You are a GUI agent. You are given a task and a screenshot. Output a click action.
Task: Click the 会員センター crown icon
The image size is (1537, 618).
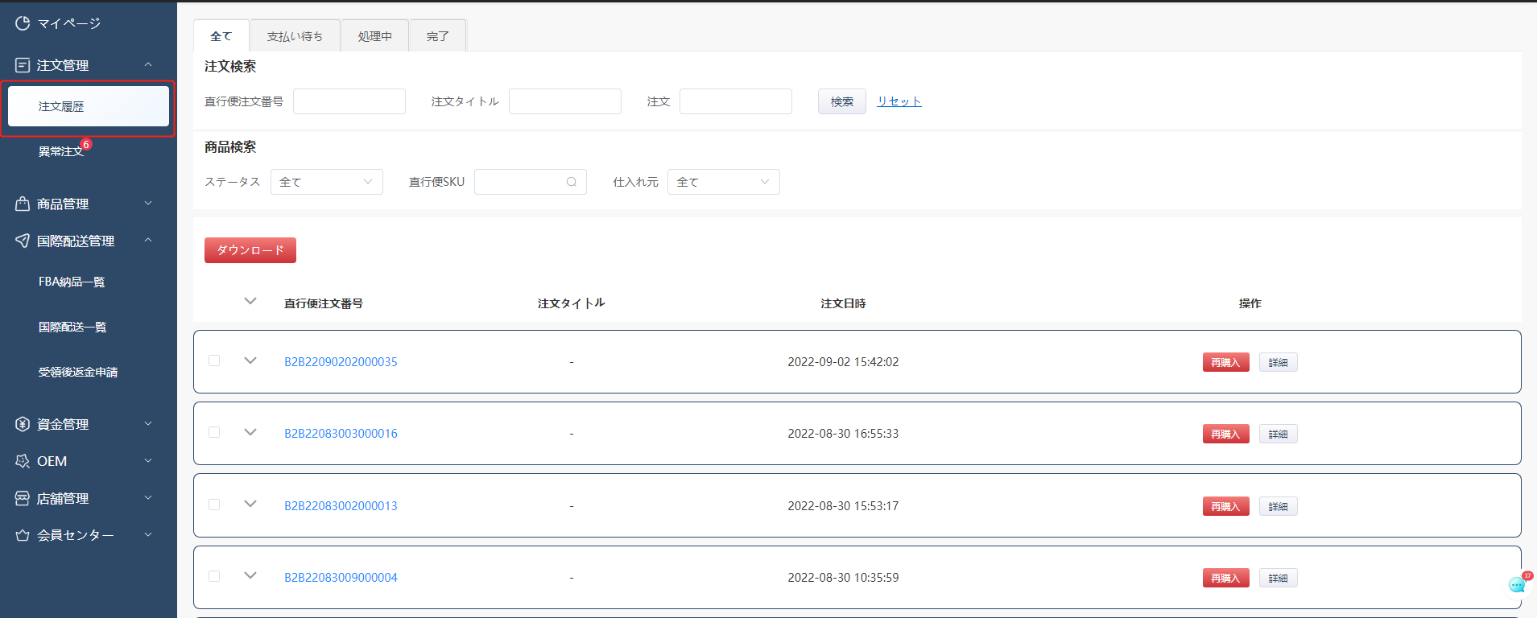pyautogui.click(x=23, y=535)
